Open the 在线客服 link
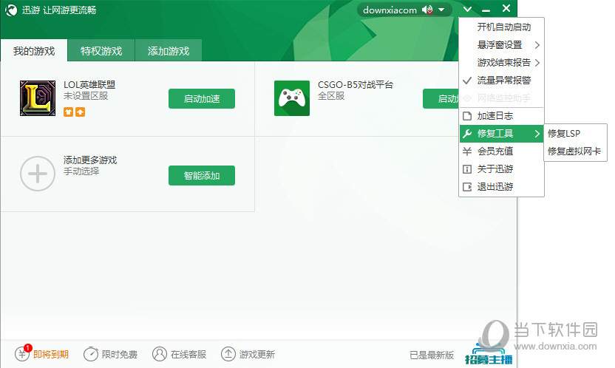This screenshot has width=615, height=368. [x=188, y=354]
